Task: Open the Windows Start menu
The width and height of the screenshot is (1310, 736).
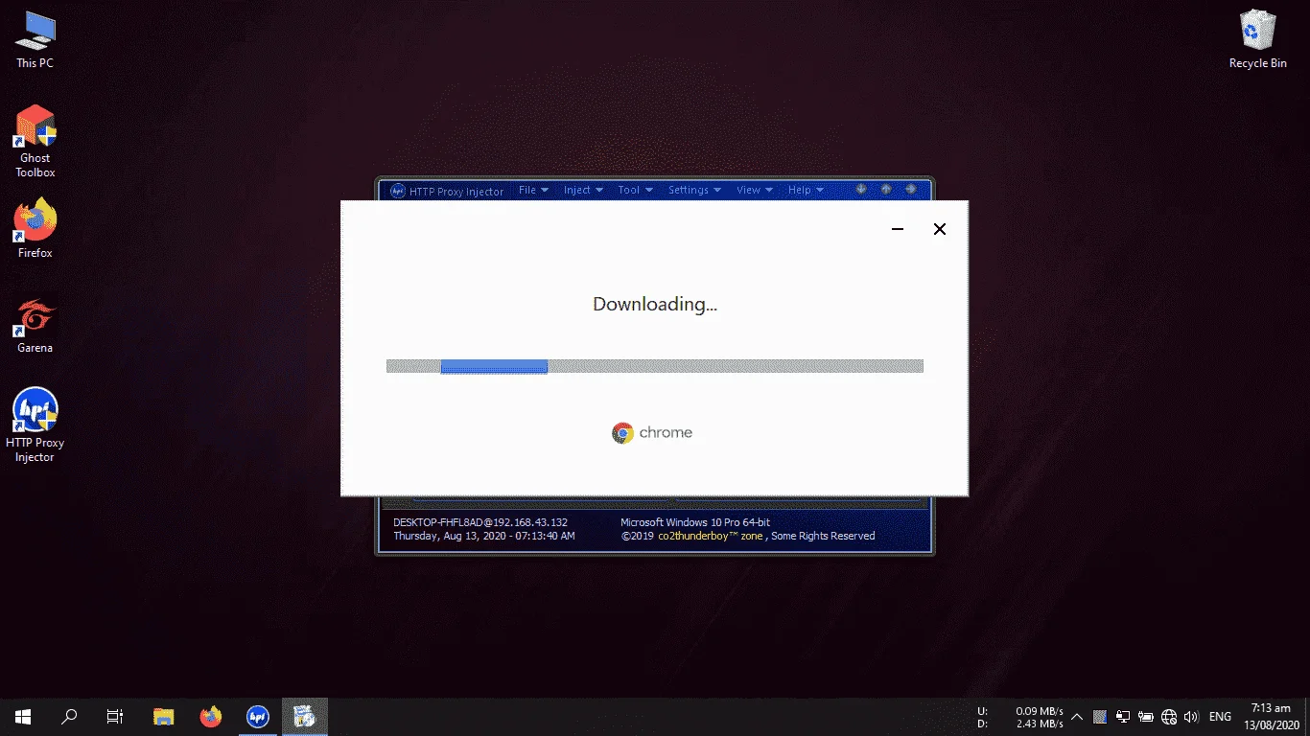Action: (x=22, y=716)
